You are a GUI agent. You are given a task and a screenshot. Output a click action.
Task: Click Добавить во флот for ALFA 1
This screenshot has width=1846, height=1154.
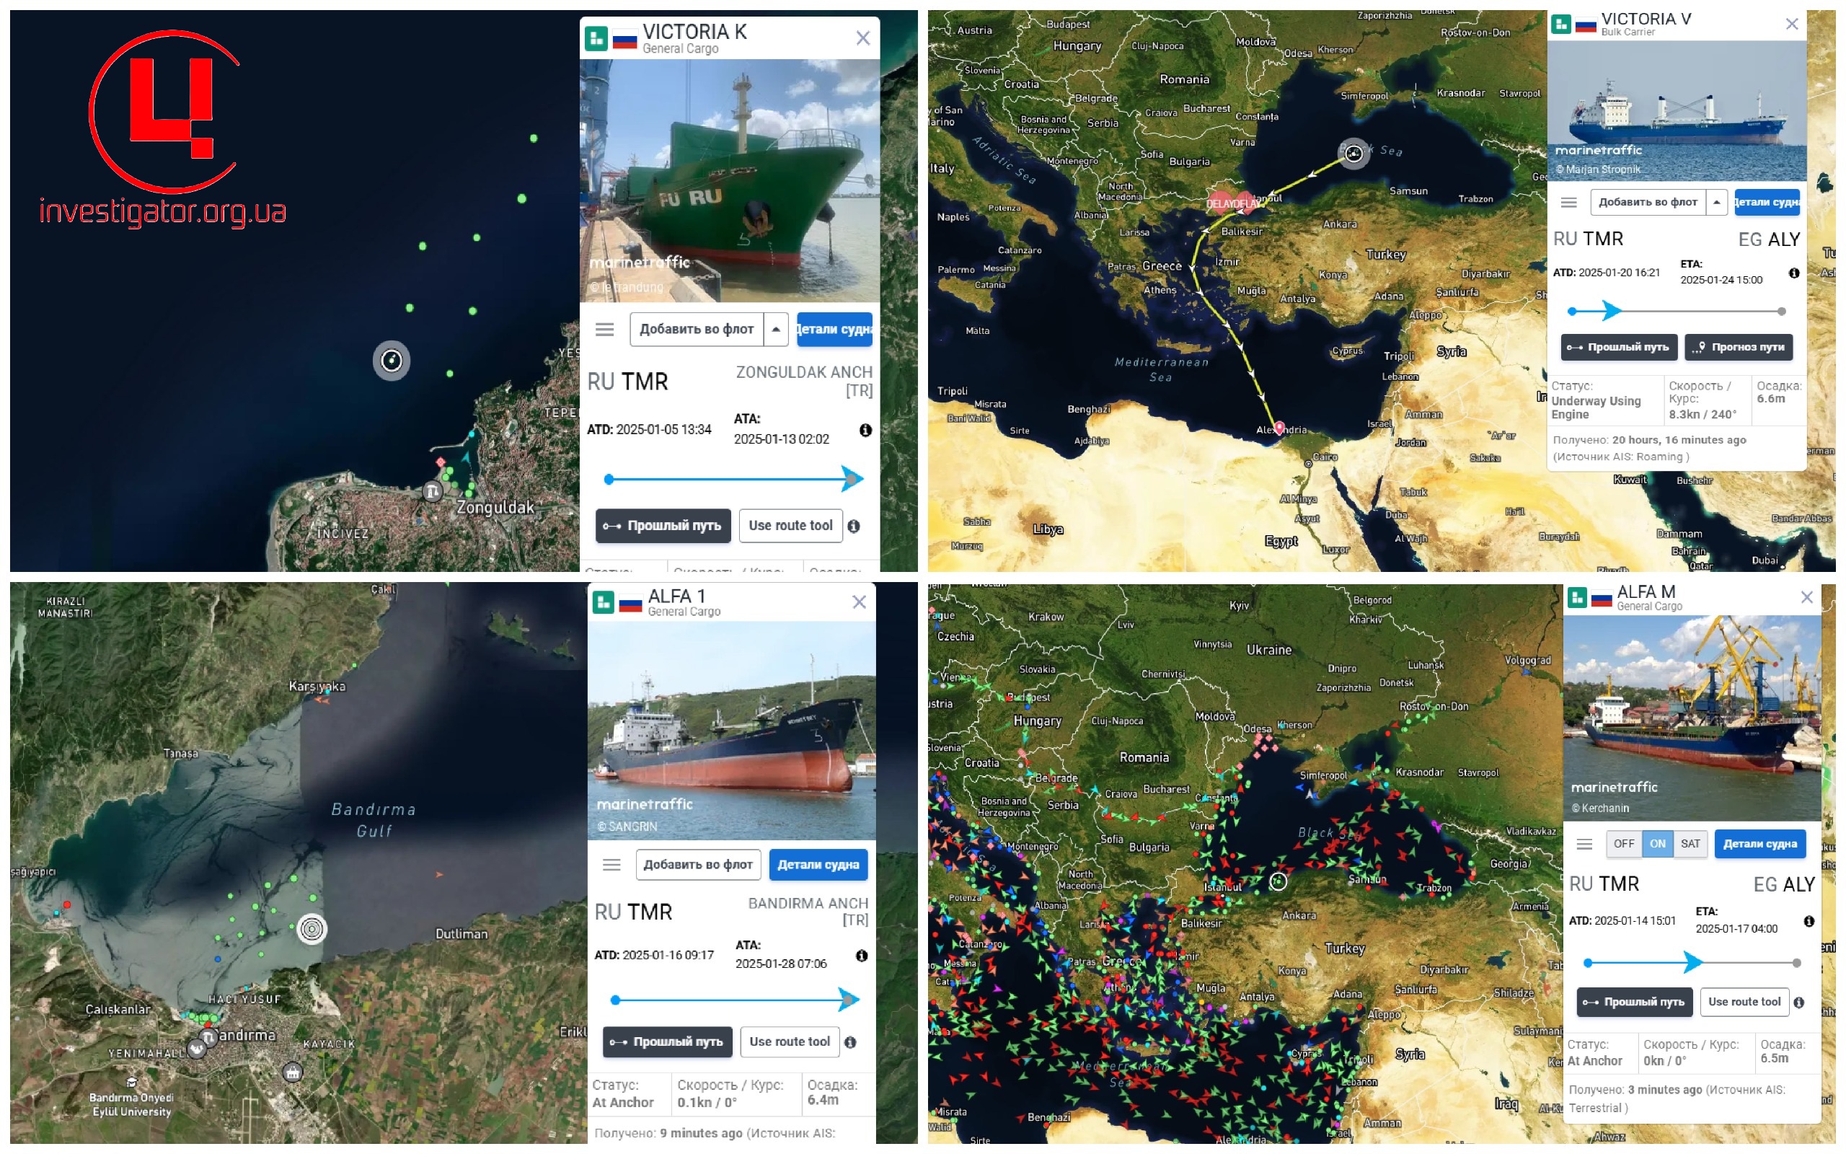coord(697,865)
